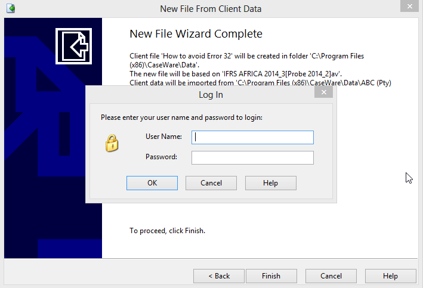423x288 pixels.
Task: Click the gold padlock icon
Action: tap(112, 144)
